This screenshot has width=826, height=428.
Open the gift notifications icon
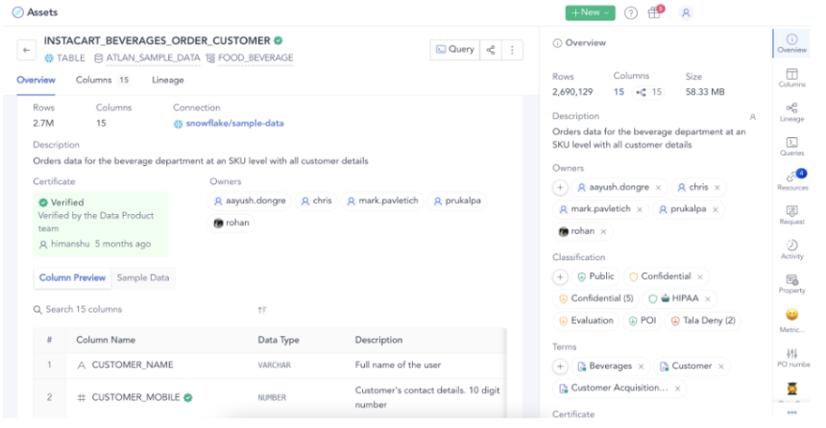click(x=654, y=12)
